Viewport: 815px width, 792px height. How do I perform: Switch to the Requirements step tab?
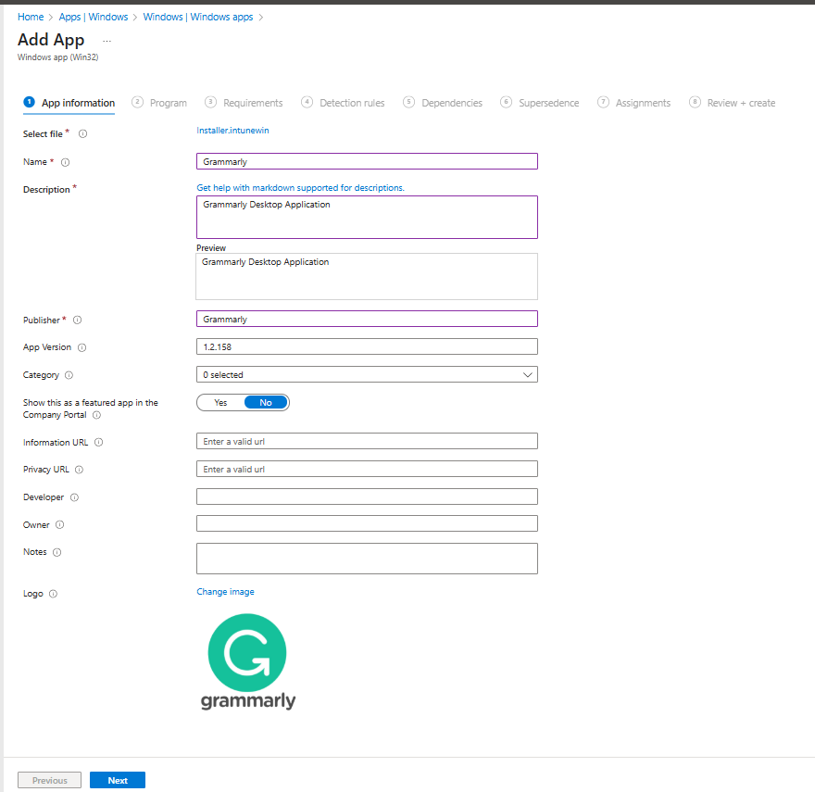pos(244,103)
